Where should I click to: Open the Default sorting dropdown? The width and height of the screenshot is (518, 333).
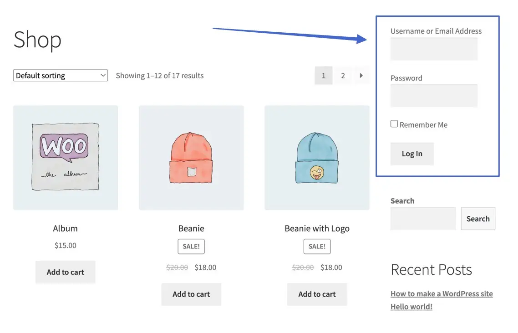point(60,75)
